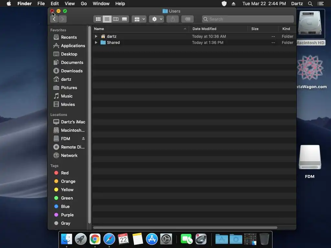This screenshot has width=331, height=248.
Task: Open the Go menu
Action: [84, 4]
